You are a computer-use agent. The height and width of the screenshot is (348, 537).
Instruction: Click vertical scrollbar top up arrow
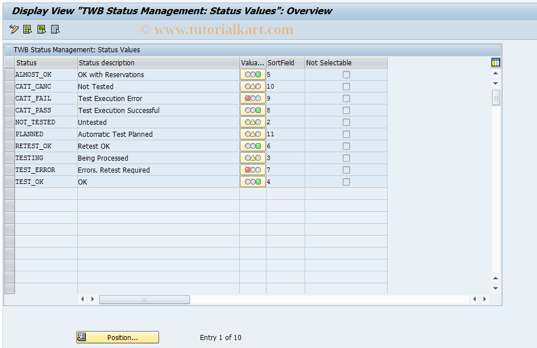[496, 74]
